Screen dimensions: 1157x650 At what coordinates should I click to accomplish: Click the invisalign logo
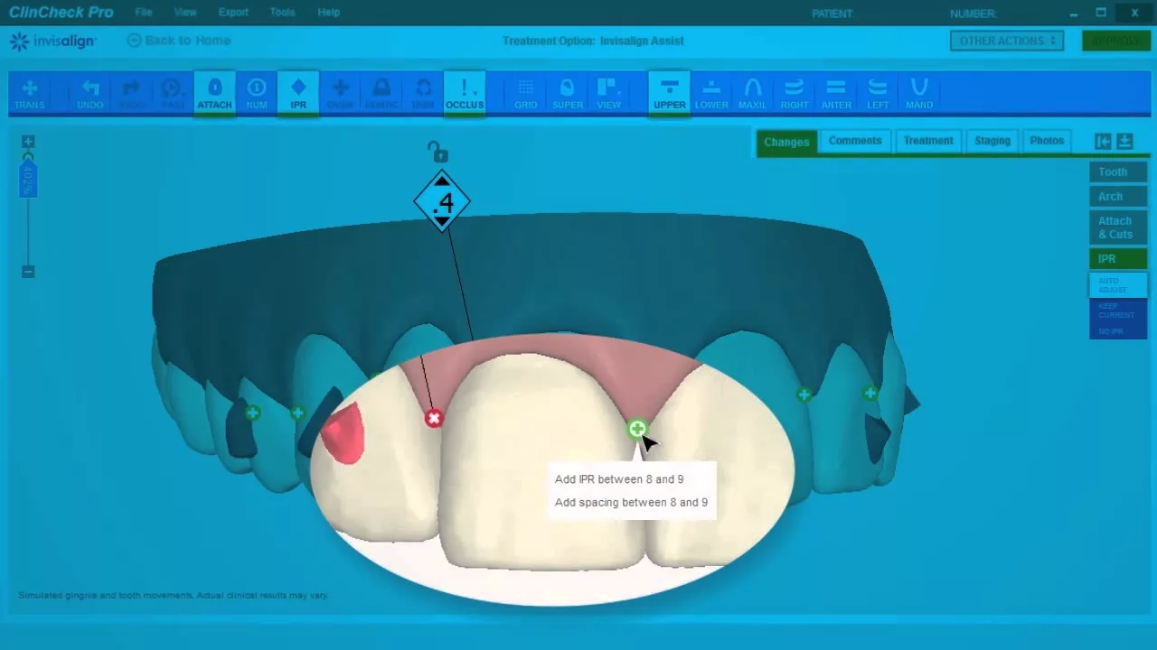point(52,42)
